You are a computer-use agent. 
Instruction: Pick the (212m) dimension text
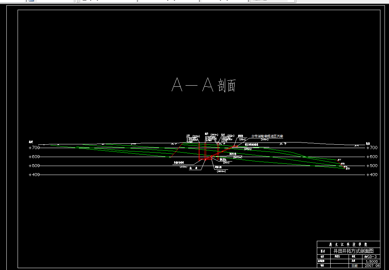pos(183,167)
